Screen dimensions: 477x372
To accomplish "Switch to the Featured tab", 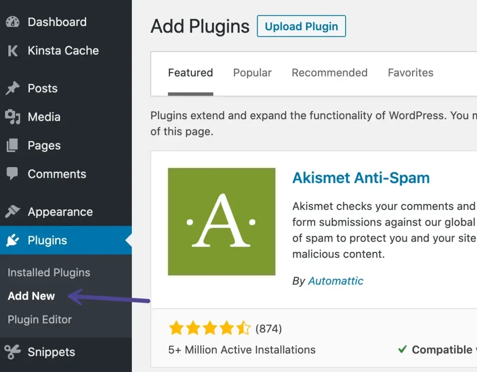I will [x=190, y=73].
